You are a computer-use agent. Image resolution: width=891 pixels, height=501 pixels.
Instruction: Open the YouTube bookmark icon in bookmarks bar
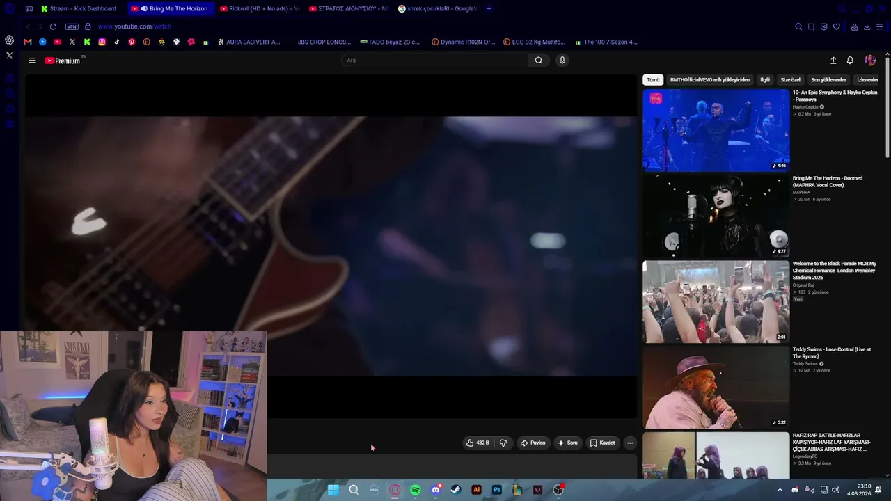57,42
